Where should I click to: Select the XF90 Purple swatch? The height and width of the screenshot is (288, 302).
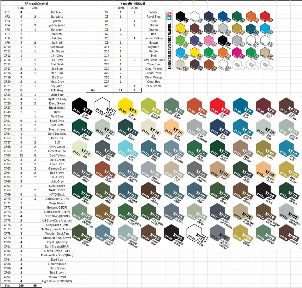[x=288, y=234]
